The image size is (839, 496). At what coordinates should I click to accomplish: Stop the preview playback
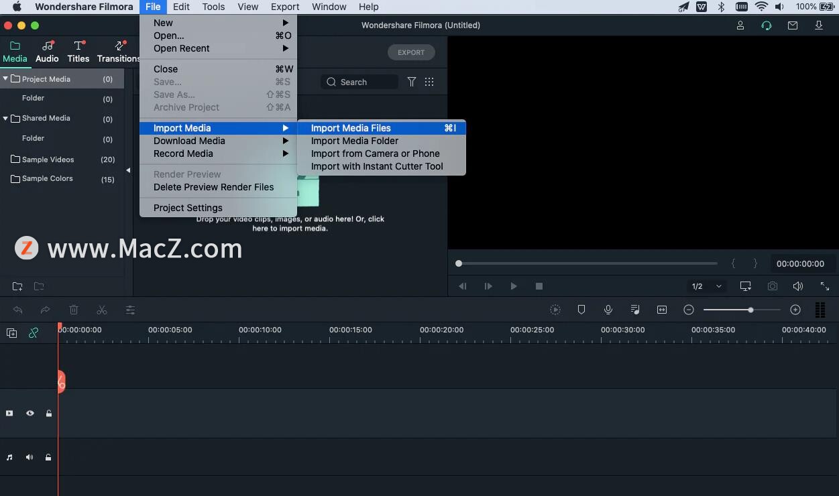coord(539,286)
